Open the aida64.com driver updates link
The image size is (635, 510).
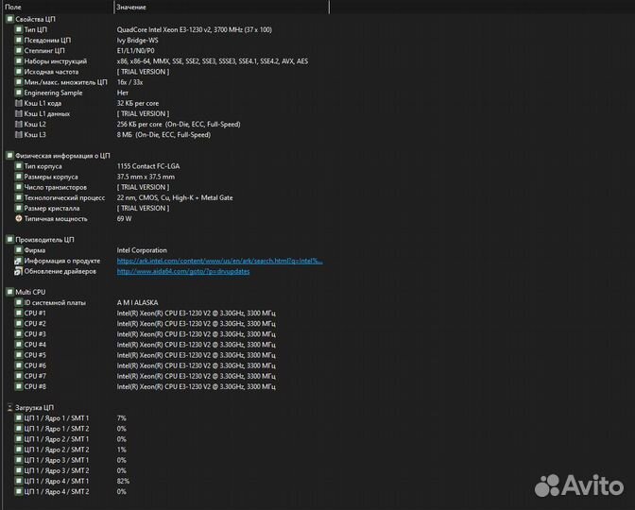[x=183, y=271]
